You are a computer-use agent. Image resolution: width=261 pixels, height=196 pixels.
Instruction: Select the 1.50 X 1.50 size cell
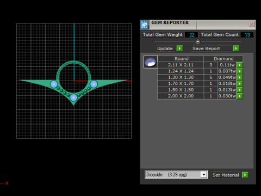pyautogui.click(x=181, y=90)
